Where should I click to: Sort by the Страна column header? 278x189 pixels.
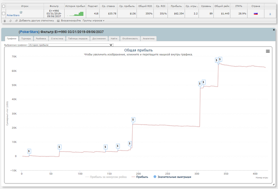(x=256, y=6)
